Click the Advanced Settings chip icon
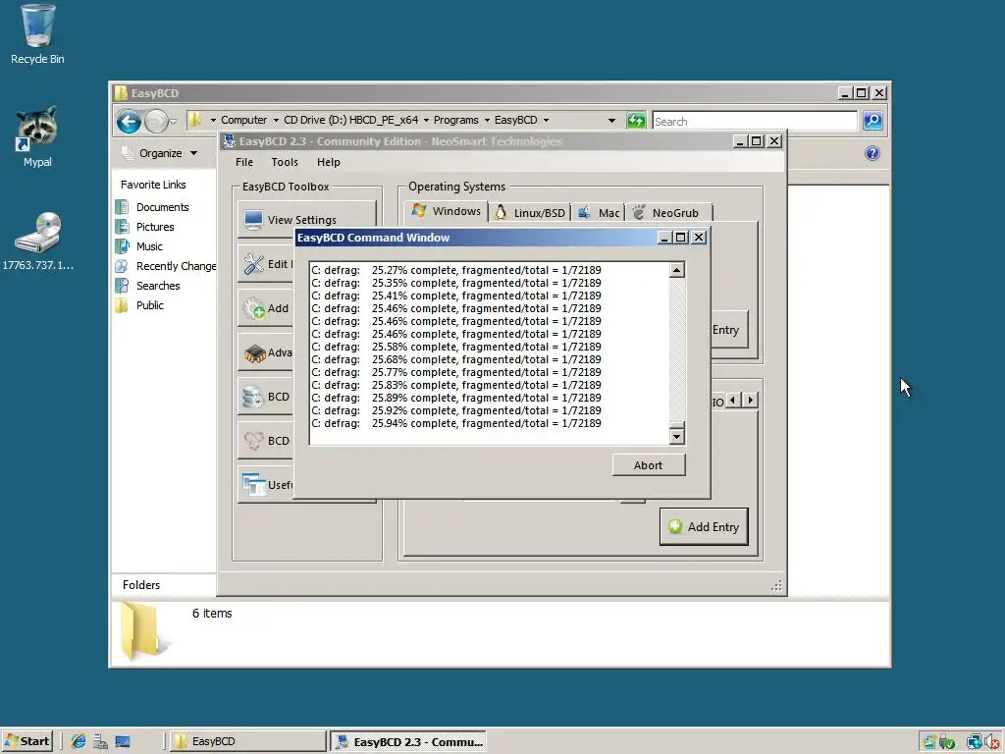Image resolution: width=1005 pixels, height=754 pixels. [x=254, y=353]
